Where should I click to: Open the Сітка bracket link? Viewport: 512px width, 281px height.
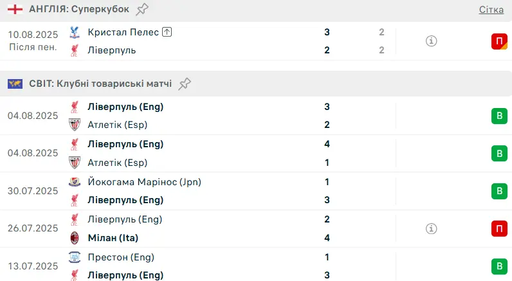pos(491,10)
